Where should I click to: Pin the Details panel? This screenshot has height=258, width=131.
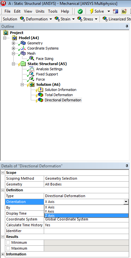[x=127, y=166]
